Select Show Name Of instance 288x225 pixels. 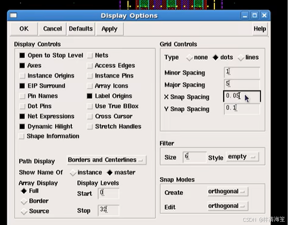pos(73,173)
